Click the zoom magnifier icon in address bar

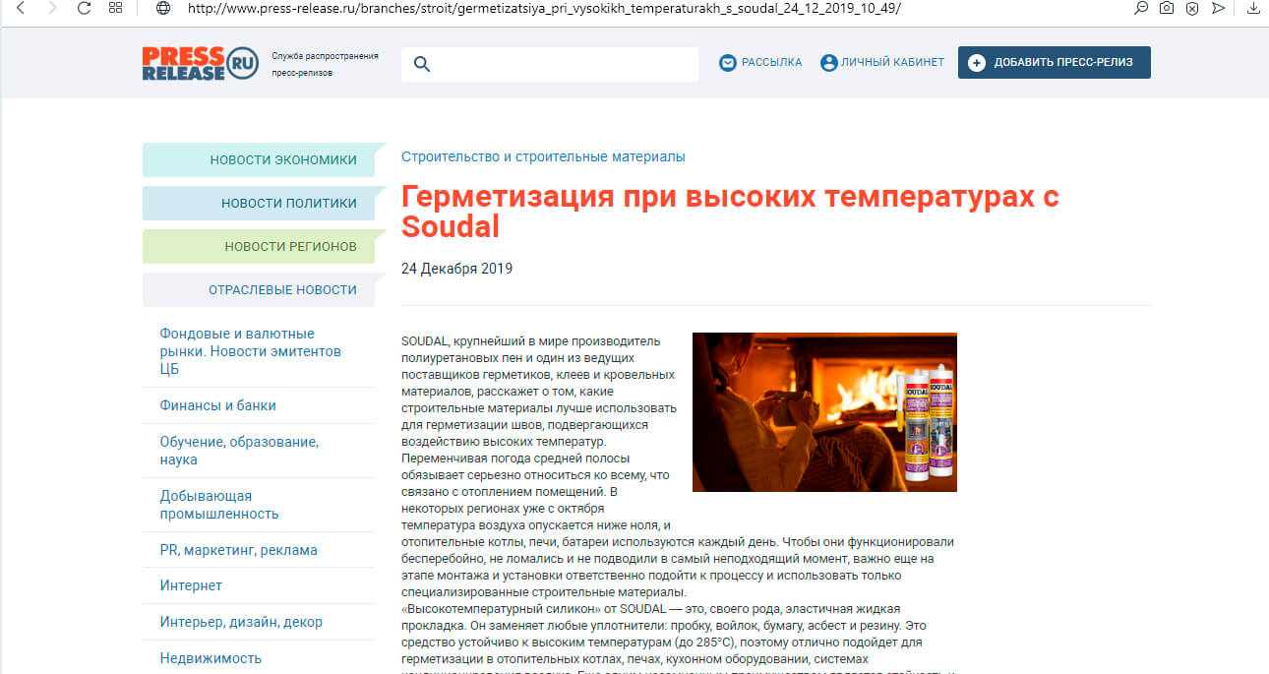coord(1141,8)
